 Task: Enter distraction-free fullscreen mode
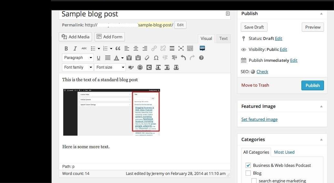(x=181, y=48)
